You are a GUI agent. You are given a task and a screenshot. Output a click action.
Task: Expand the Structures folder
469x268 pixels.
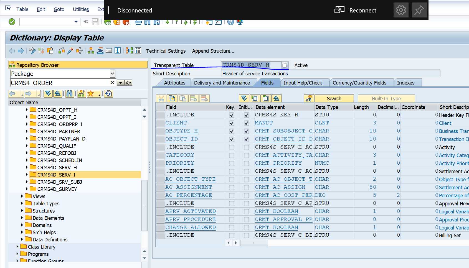click(22, 211)
